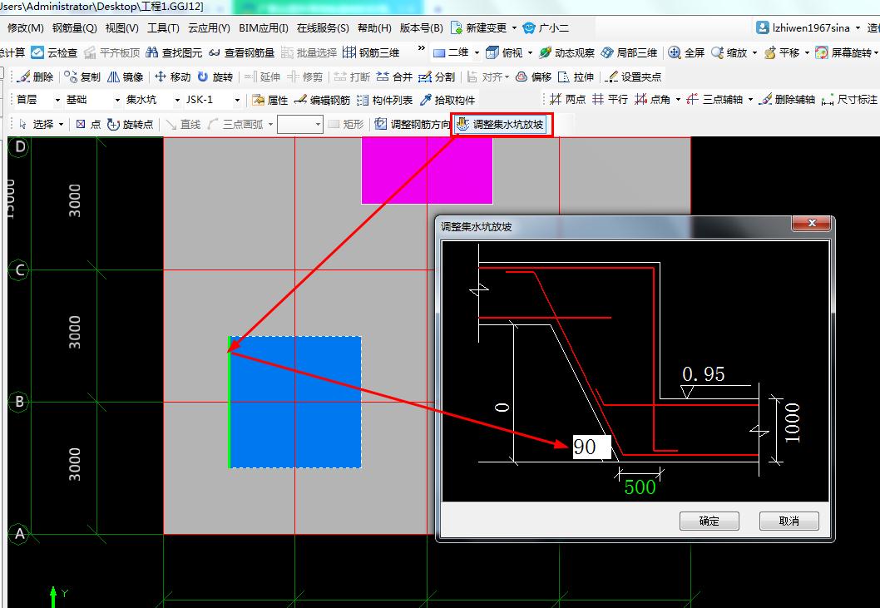
Task: Click the 动态观察 orbit view icon
Action: 545,52
